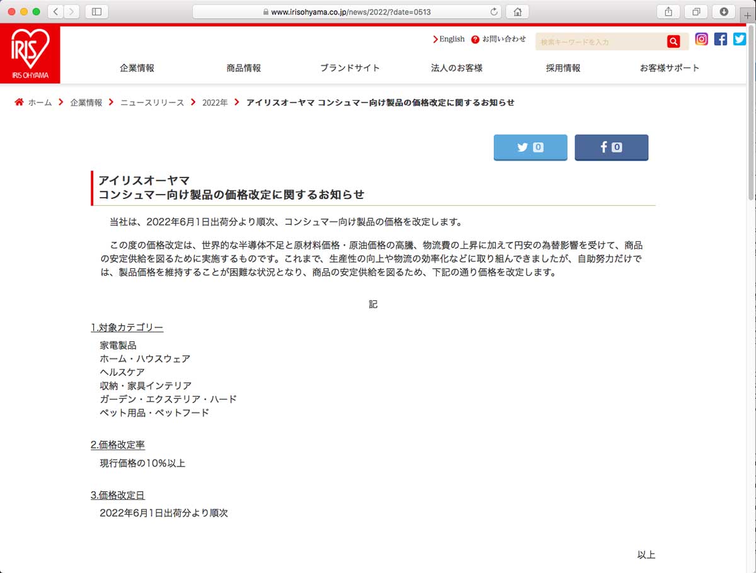This screenshot has height=573, width=756.
Task: Open the 企業情報 navigation menu
Action: tap(137, 68)
